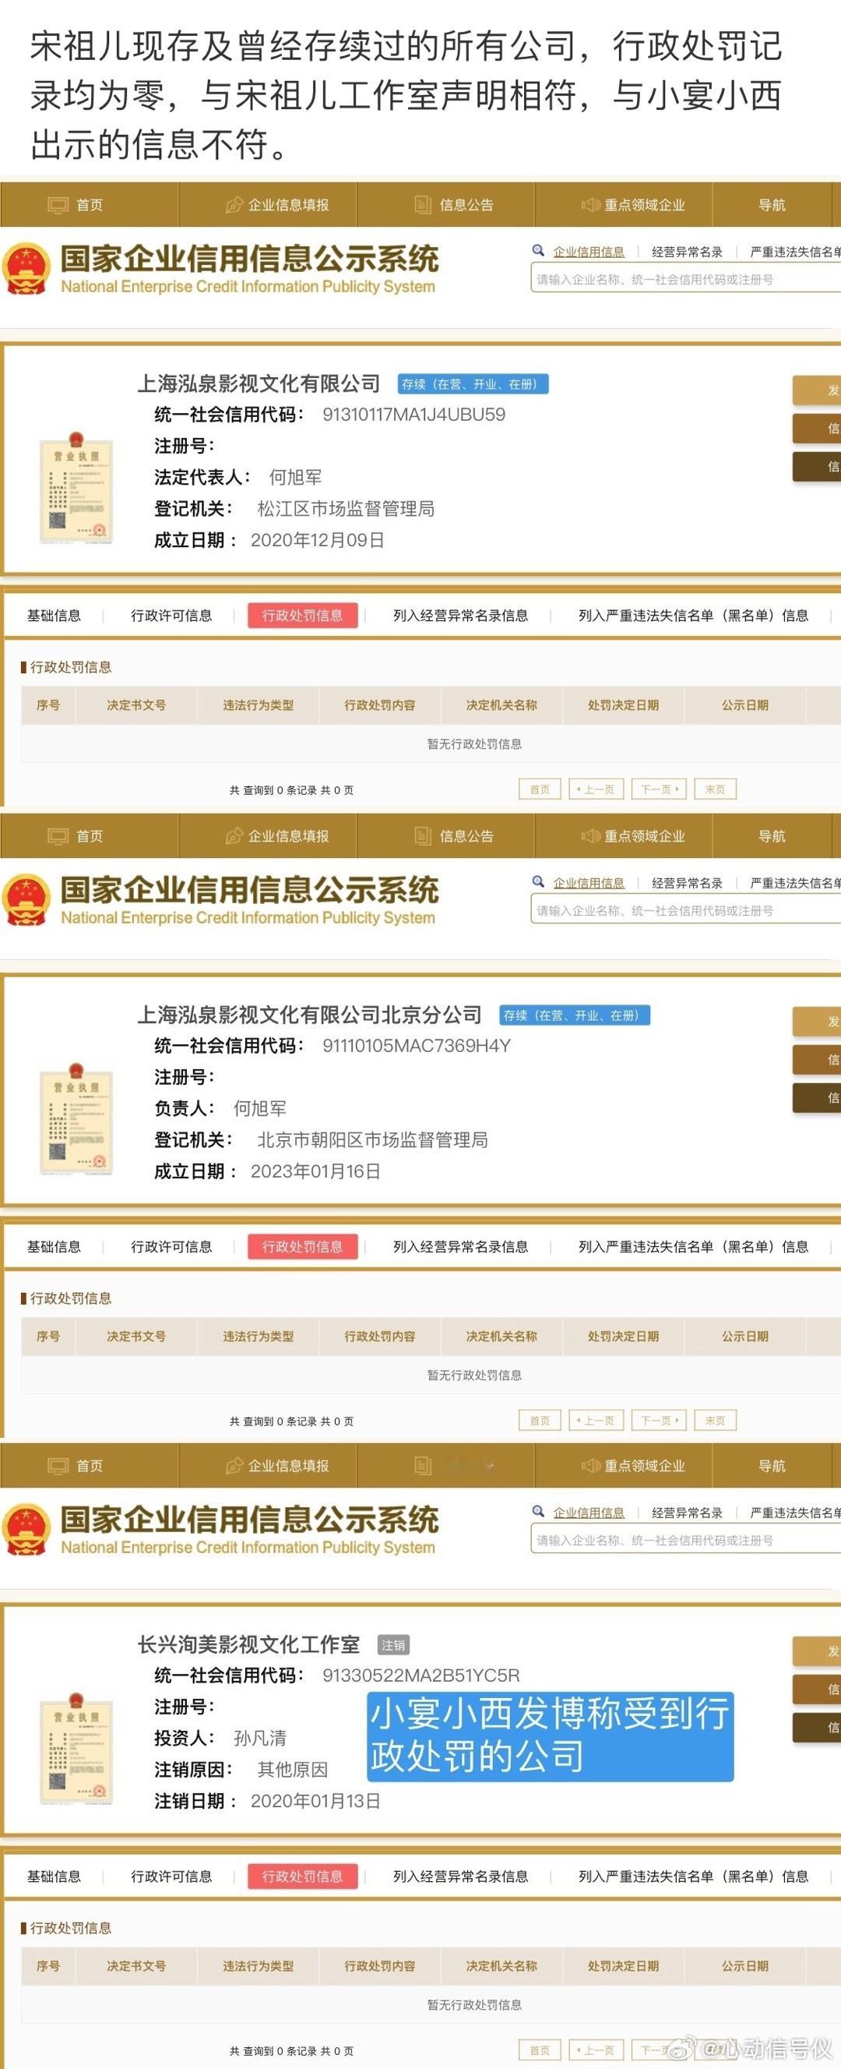841x2069 pixels.
Task: Open 导航 nav item above 长兴洵美 page
Action: pyautogui.click(x=772, y=1466)
